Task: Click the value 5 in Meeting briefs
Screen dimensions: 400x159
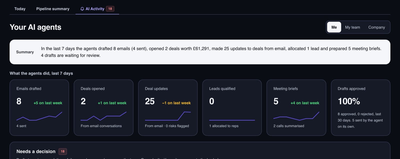Action: 276,101
